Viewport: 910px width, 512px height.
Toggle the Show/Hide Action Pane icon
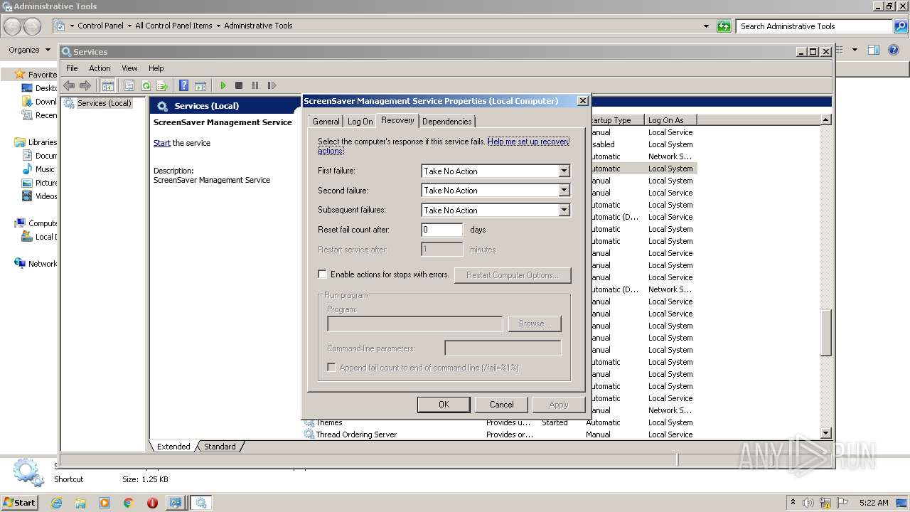pos(200,85)
